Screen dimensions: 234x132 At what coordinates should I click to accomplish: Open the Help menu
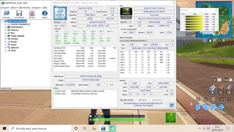click(45, 7)
